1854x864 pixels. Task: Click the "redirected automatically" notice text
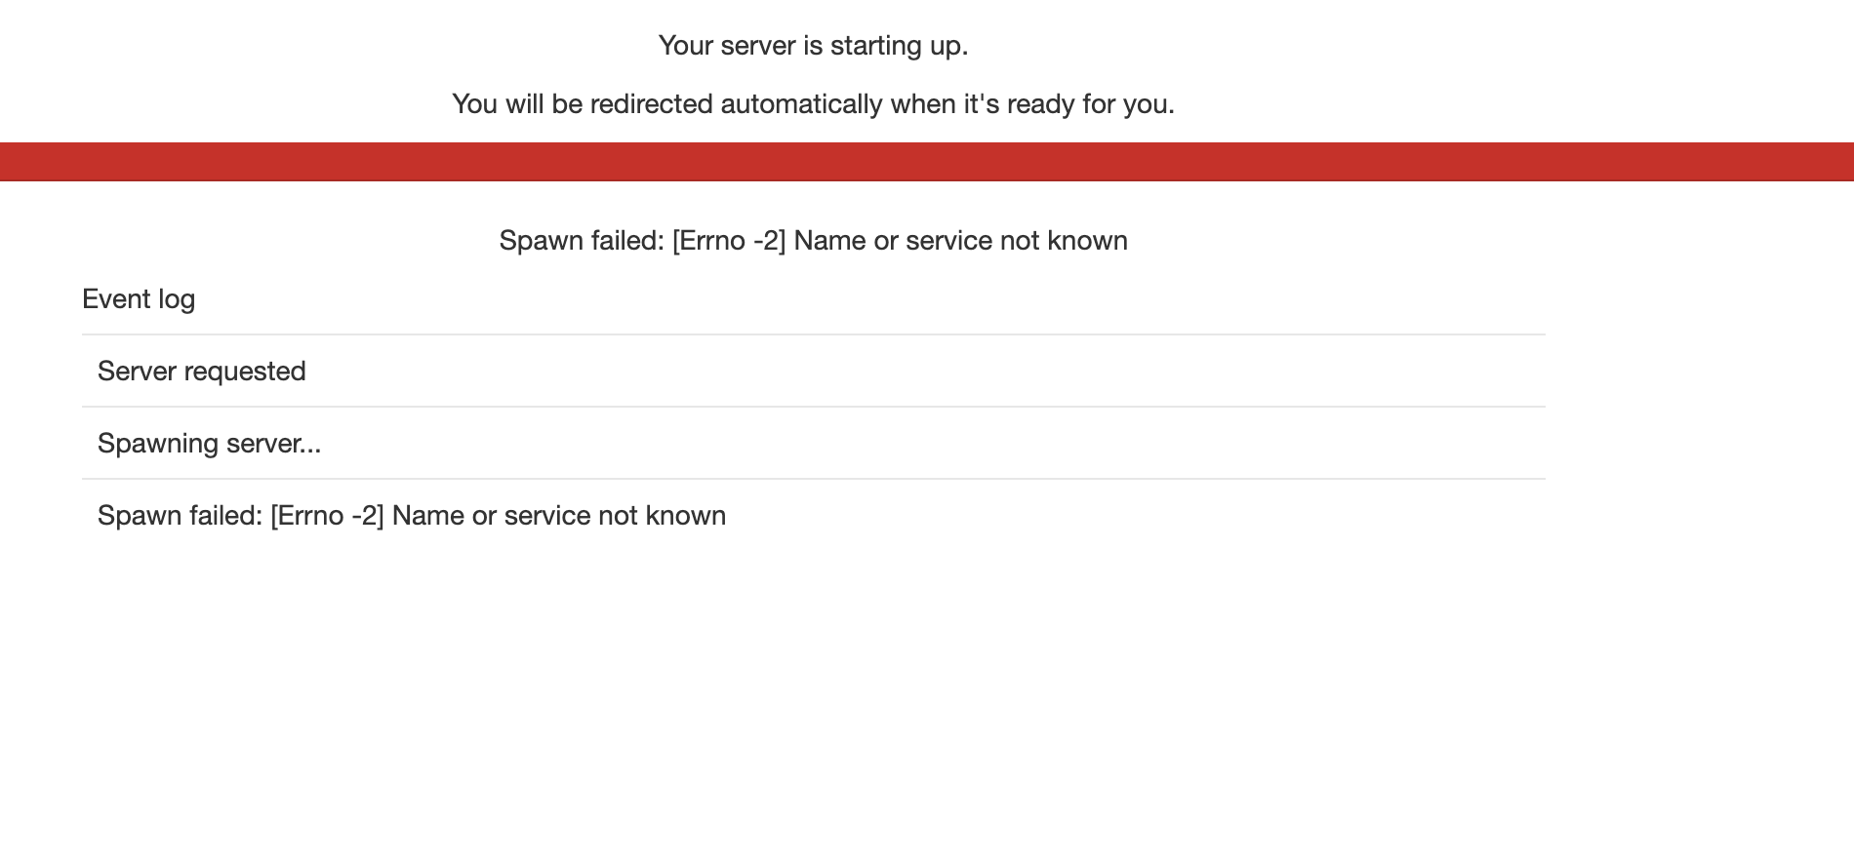(813, 104)
